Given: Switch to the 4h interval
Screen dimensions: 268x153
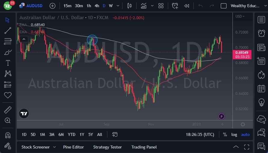Looking at the screenshot, I should tap(97, 6).
